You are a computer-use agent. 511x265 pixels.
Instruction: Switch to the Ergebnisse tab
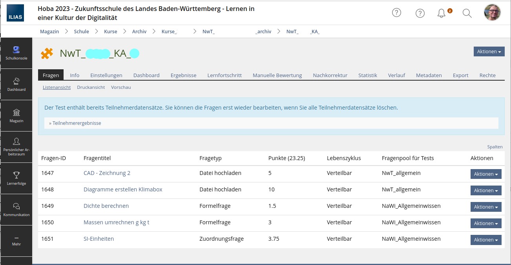click(x=183, y=75)
